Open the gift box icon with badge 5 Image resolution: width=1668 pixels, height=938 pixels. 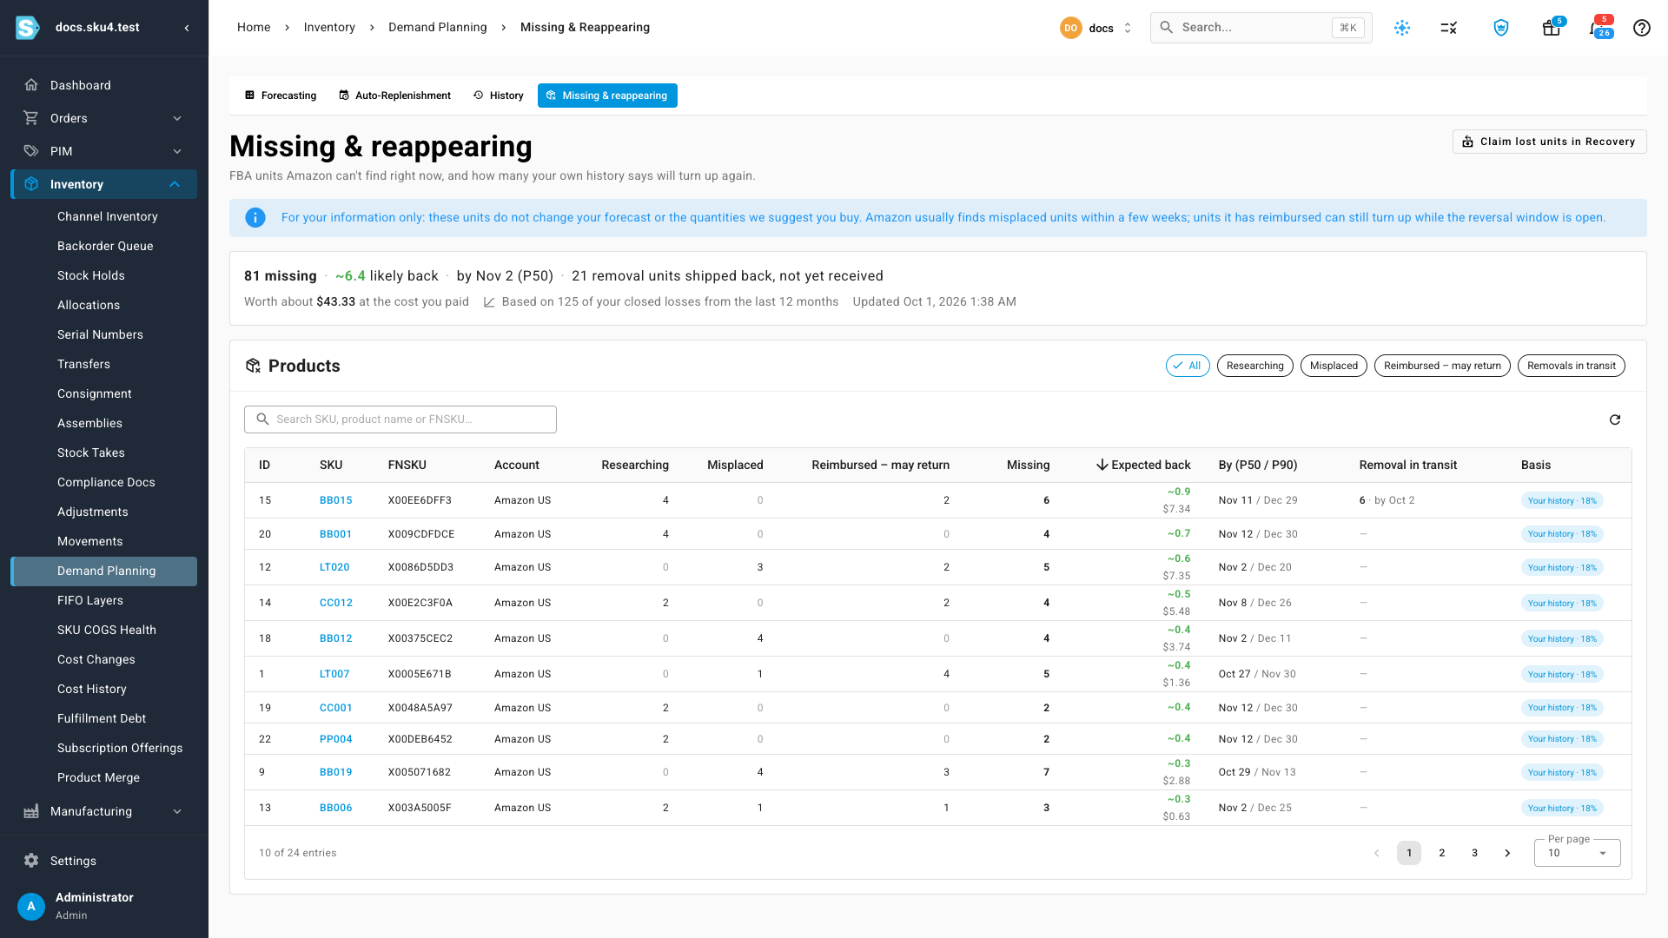tap(1552, 28)
